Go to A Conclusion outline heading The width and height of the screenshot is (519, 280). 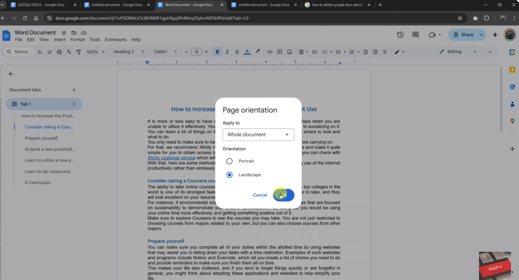[x=38, y=183]
